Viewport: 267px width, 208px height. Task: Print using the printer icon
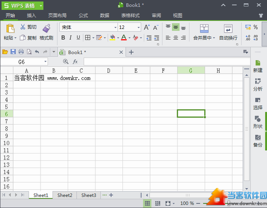pyautogui.click(x=21, y=52)
